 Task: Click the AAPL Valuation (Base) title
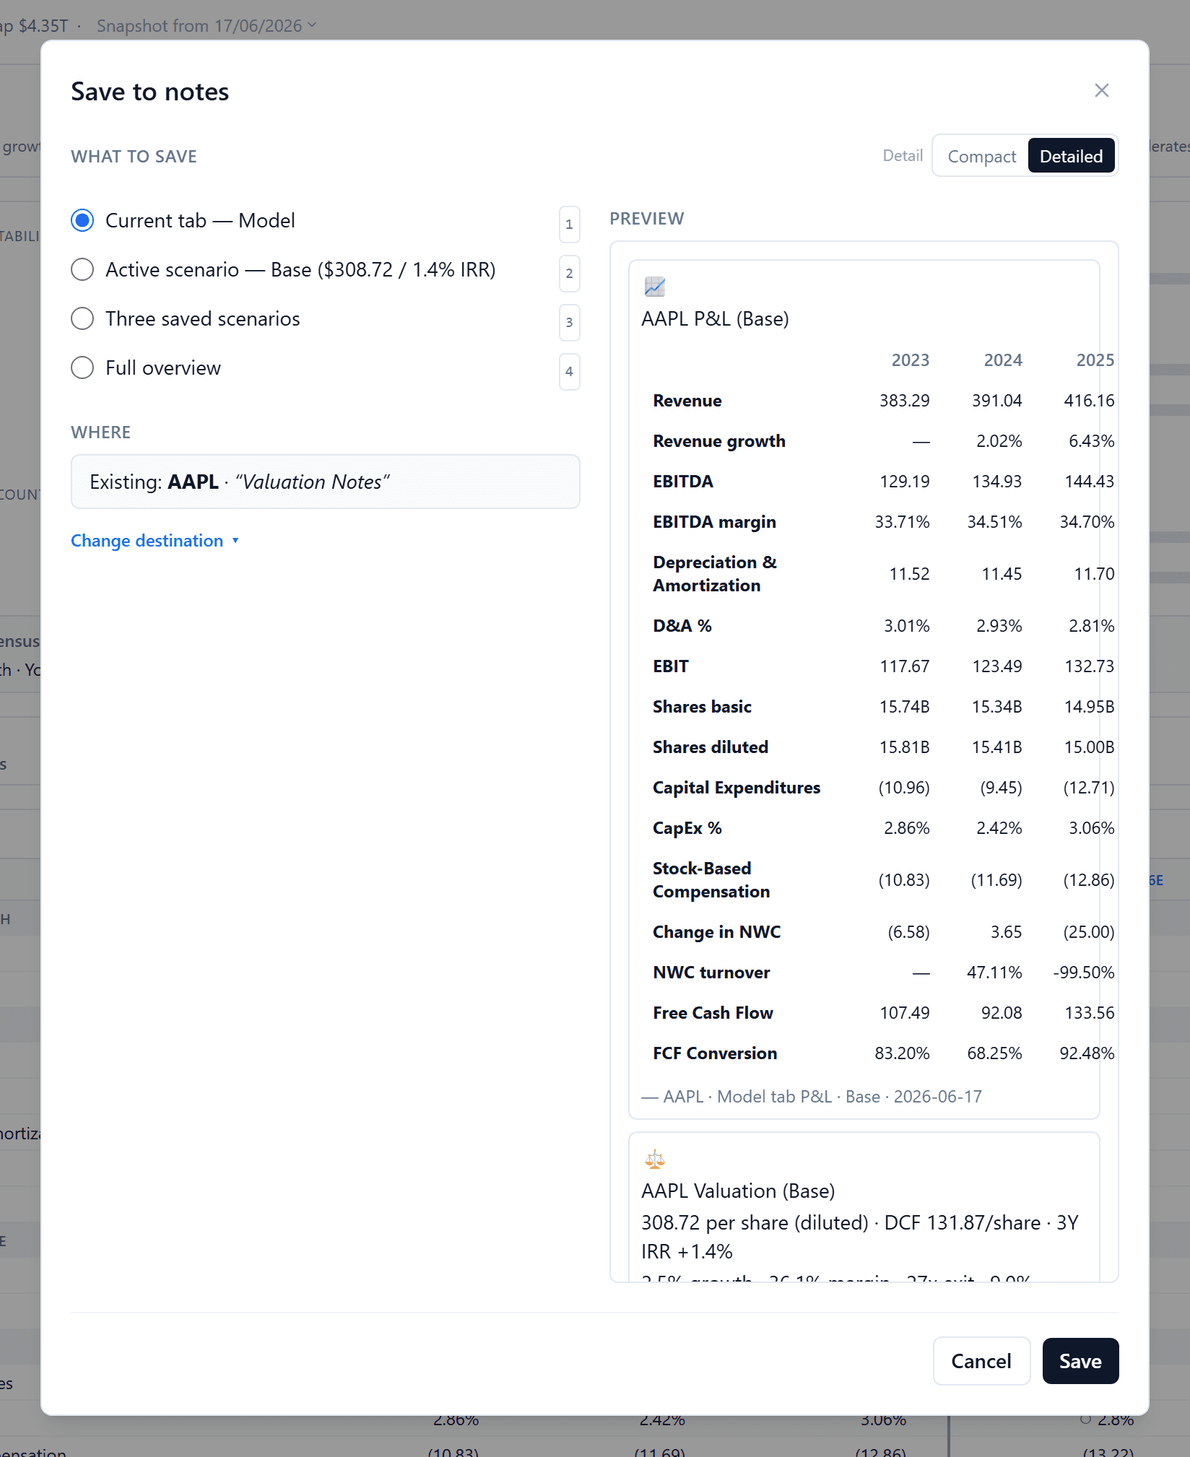coord(738,1191)
